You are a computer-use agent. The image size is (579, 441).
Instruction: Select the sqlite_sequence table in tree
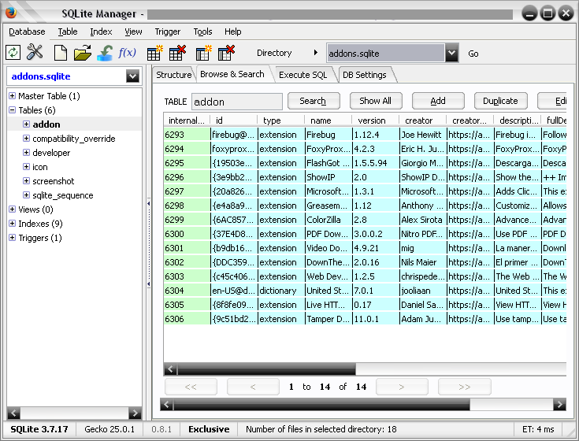(63, 195)
